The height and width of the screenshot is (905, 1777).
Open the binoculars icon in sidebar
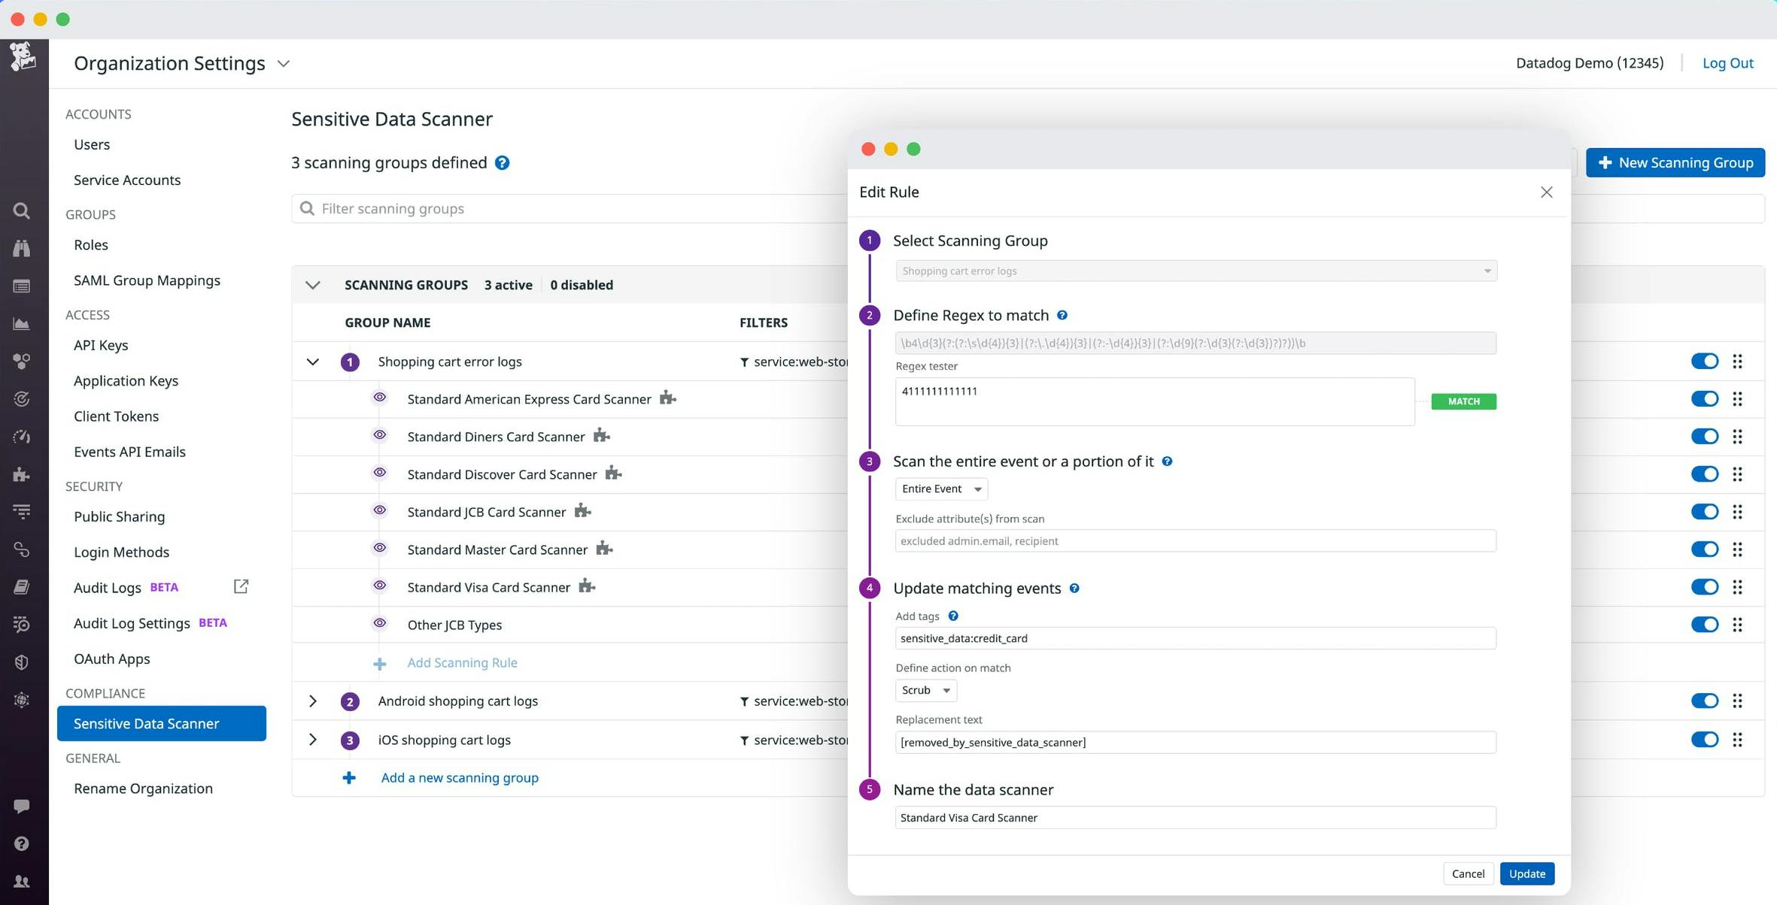click(x=21, y=248)
